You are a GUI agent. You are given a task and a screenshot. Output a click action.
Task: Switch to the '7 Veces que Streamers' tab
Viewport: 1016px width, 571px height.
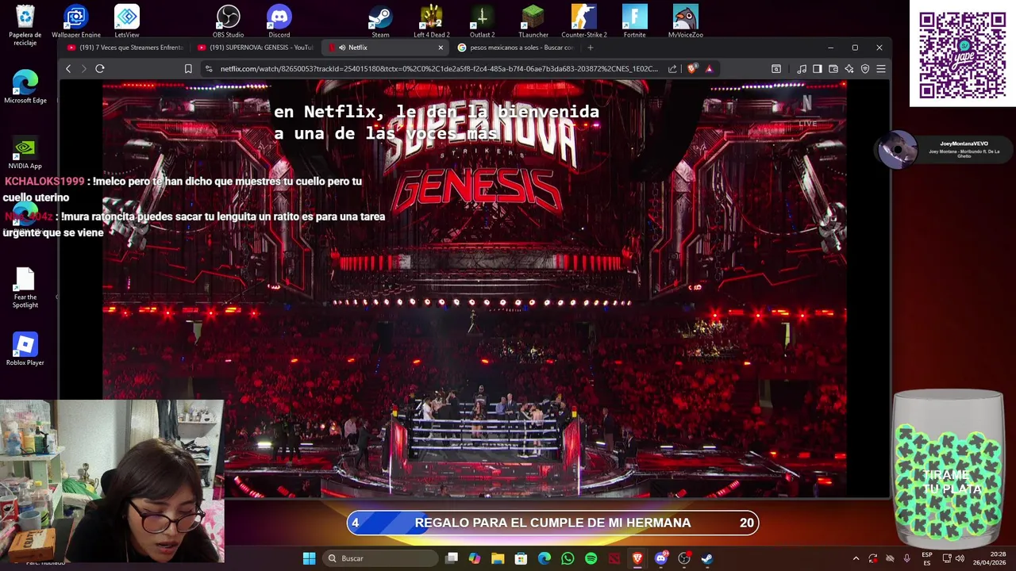[125, 48]
